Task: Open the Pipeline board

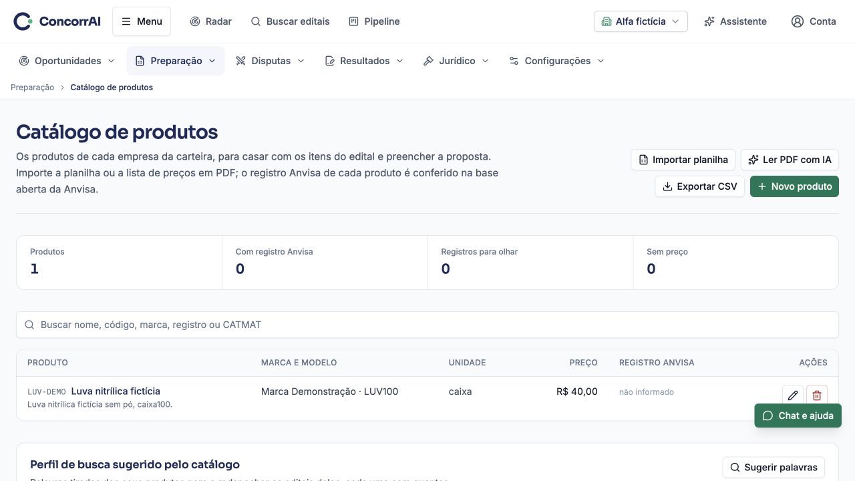Action: coord(374,21)
